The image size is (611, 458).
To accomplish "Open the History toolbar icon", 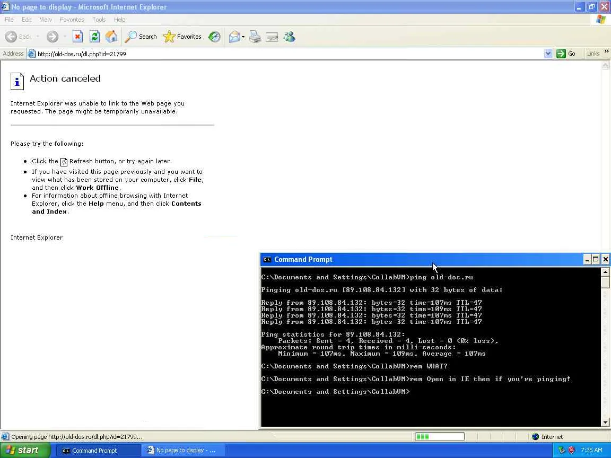I will coord(214,37).
